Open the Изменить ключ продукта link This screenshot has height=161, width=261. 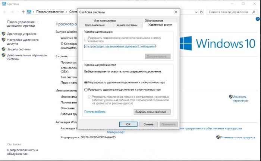click(x=238, y=137)
